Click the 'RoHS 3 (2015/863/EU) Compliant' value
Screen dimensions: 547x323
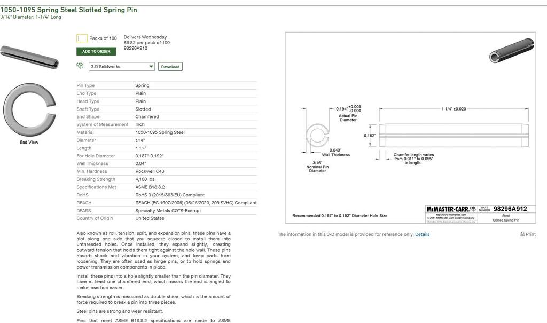pyautogui.click(x=170, y=195)
